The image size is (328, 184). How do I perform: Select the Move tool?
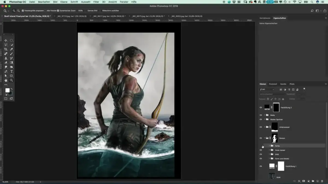click(6, 40)
